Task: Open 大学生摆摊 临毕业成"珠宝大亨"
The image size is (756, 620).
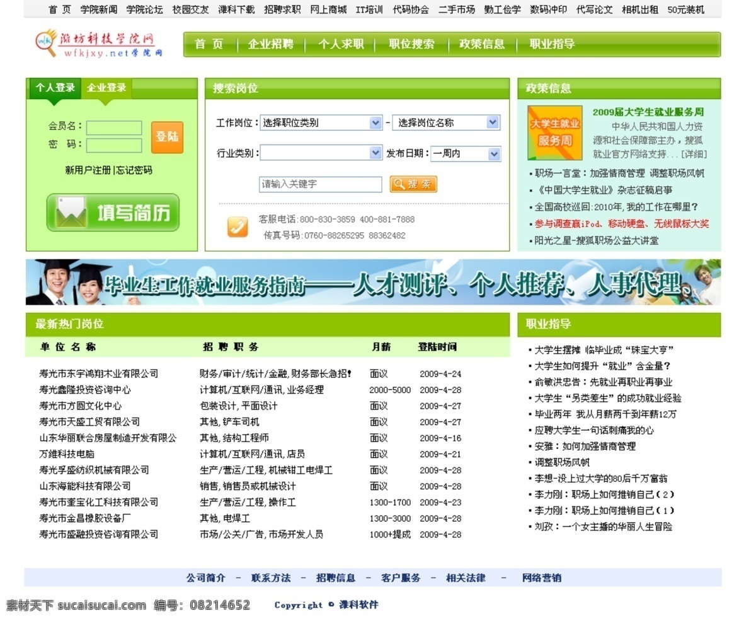Action: tap(604, 349)
